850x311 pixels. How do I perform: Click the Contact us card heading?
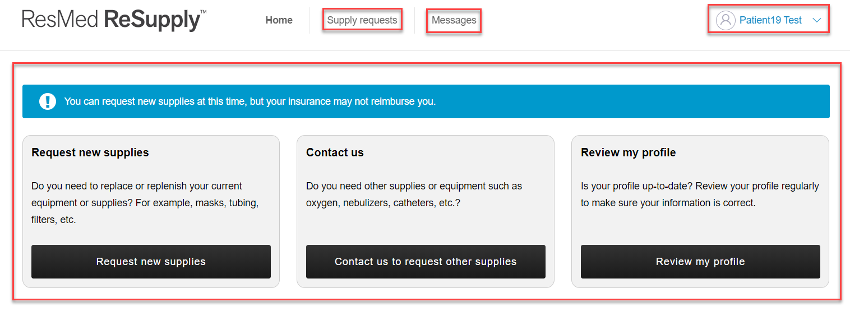coord(335,152)
